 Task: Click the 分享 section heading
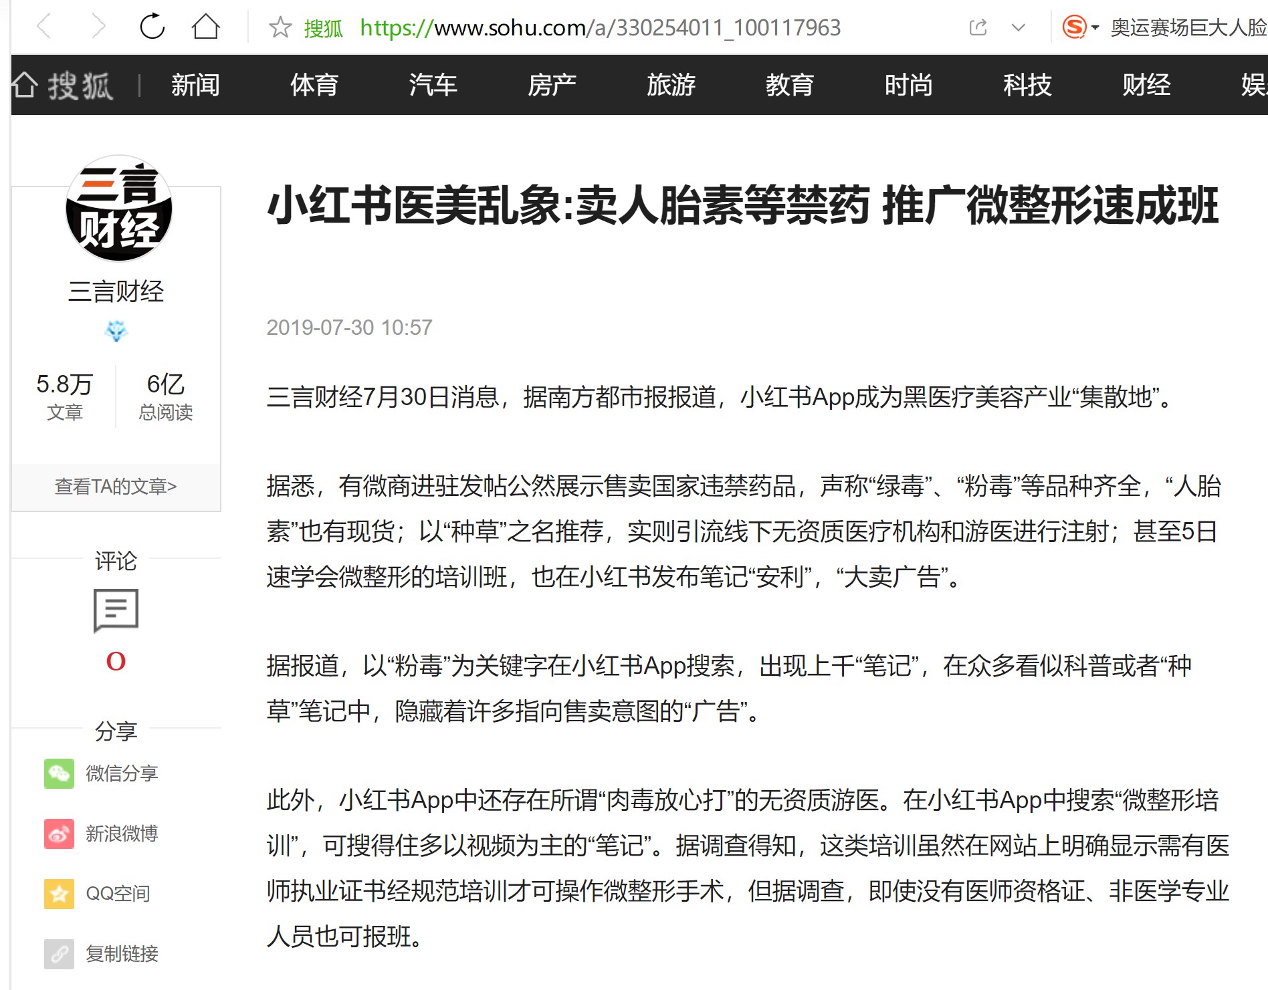tap(116, 731)
